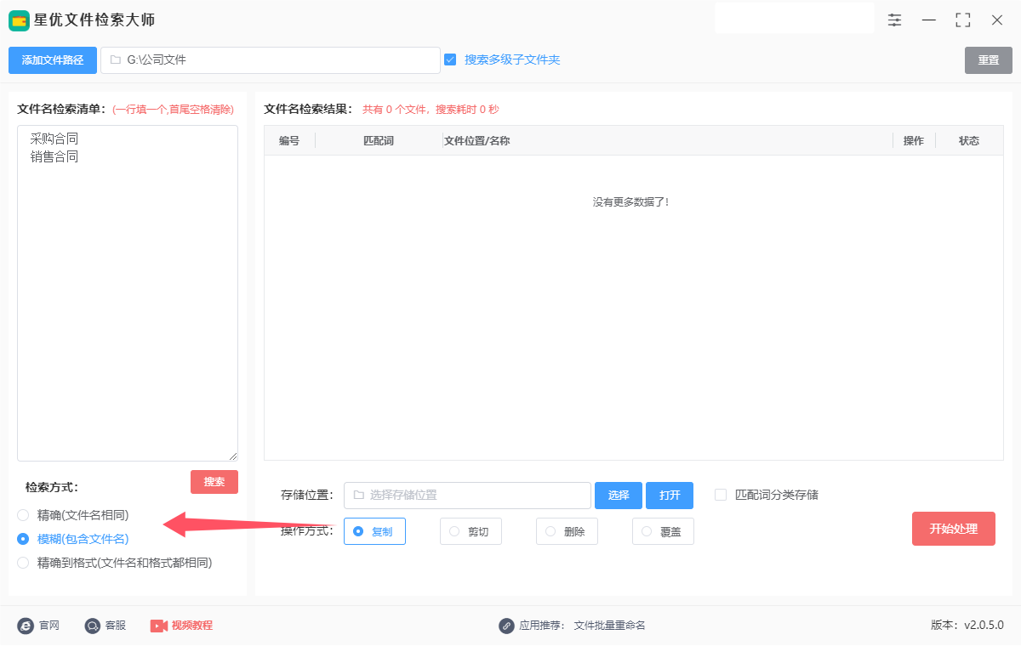Click the folder icon in storage location field
Screen dimensions: 1021x646
(358, 495)
